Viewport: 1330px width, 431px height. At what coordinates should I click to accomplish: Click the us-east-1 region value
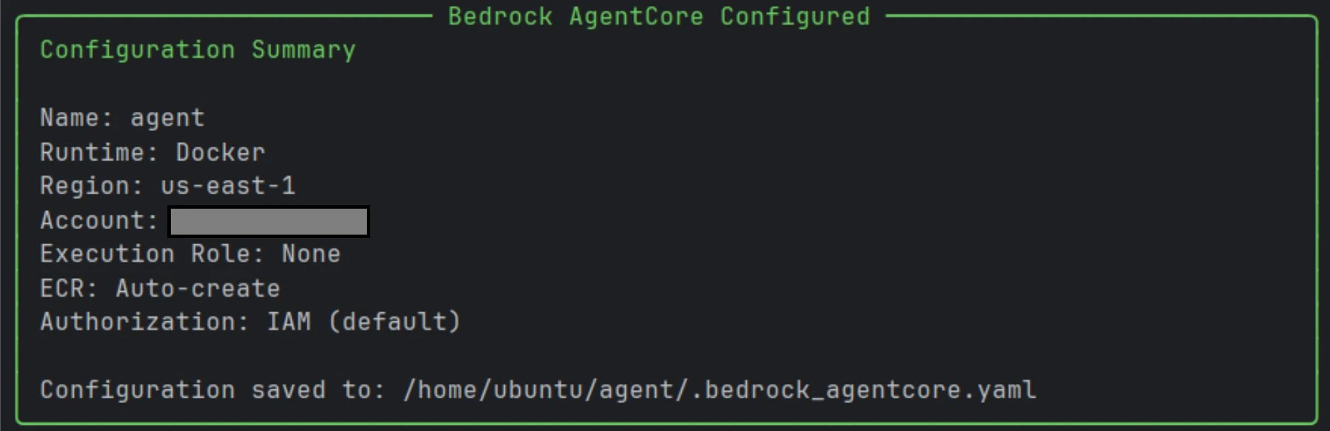click(228, 185)
